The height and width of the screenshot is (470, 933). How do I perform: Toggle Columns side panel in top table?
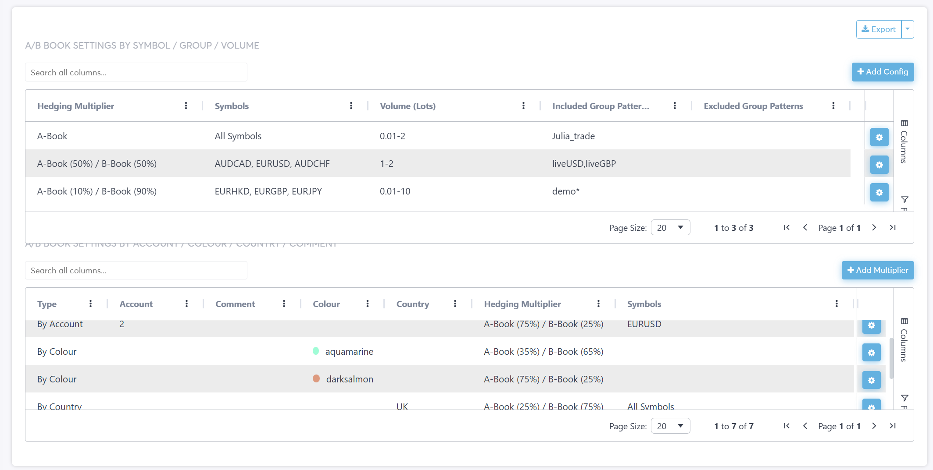(x=904, y=141)
